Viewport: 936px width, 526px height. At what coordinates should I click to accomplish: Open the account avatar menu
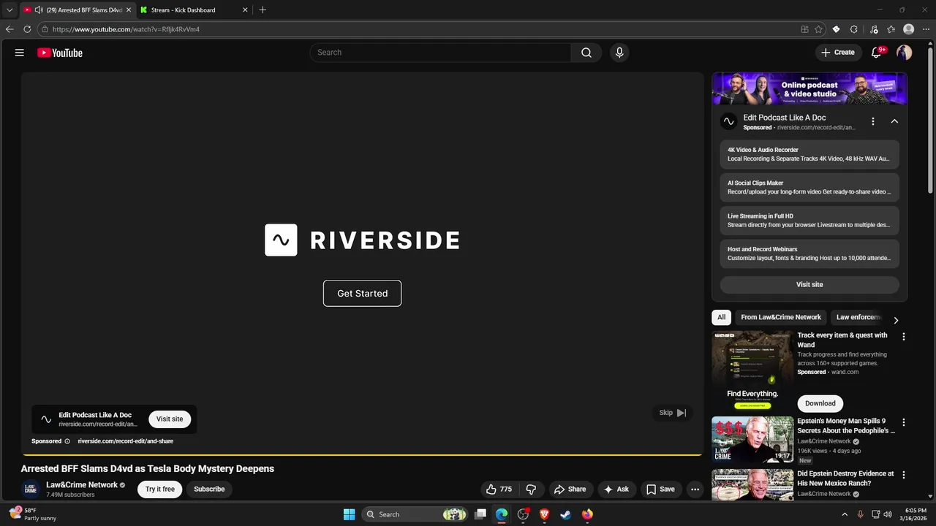tap(905, 53)
